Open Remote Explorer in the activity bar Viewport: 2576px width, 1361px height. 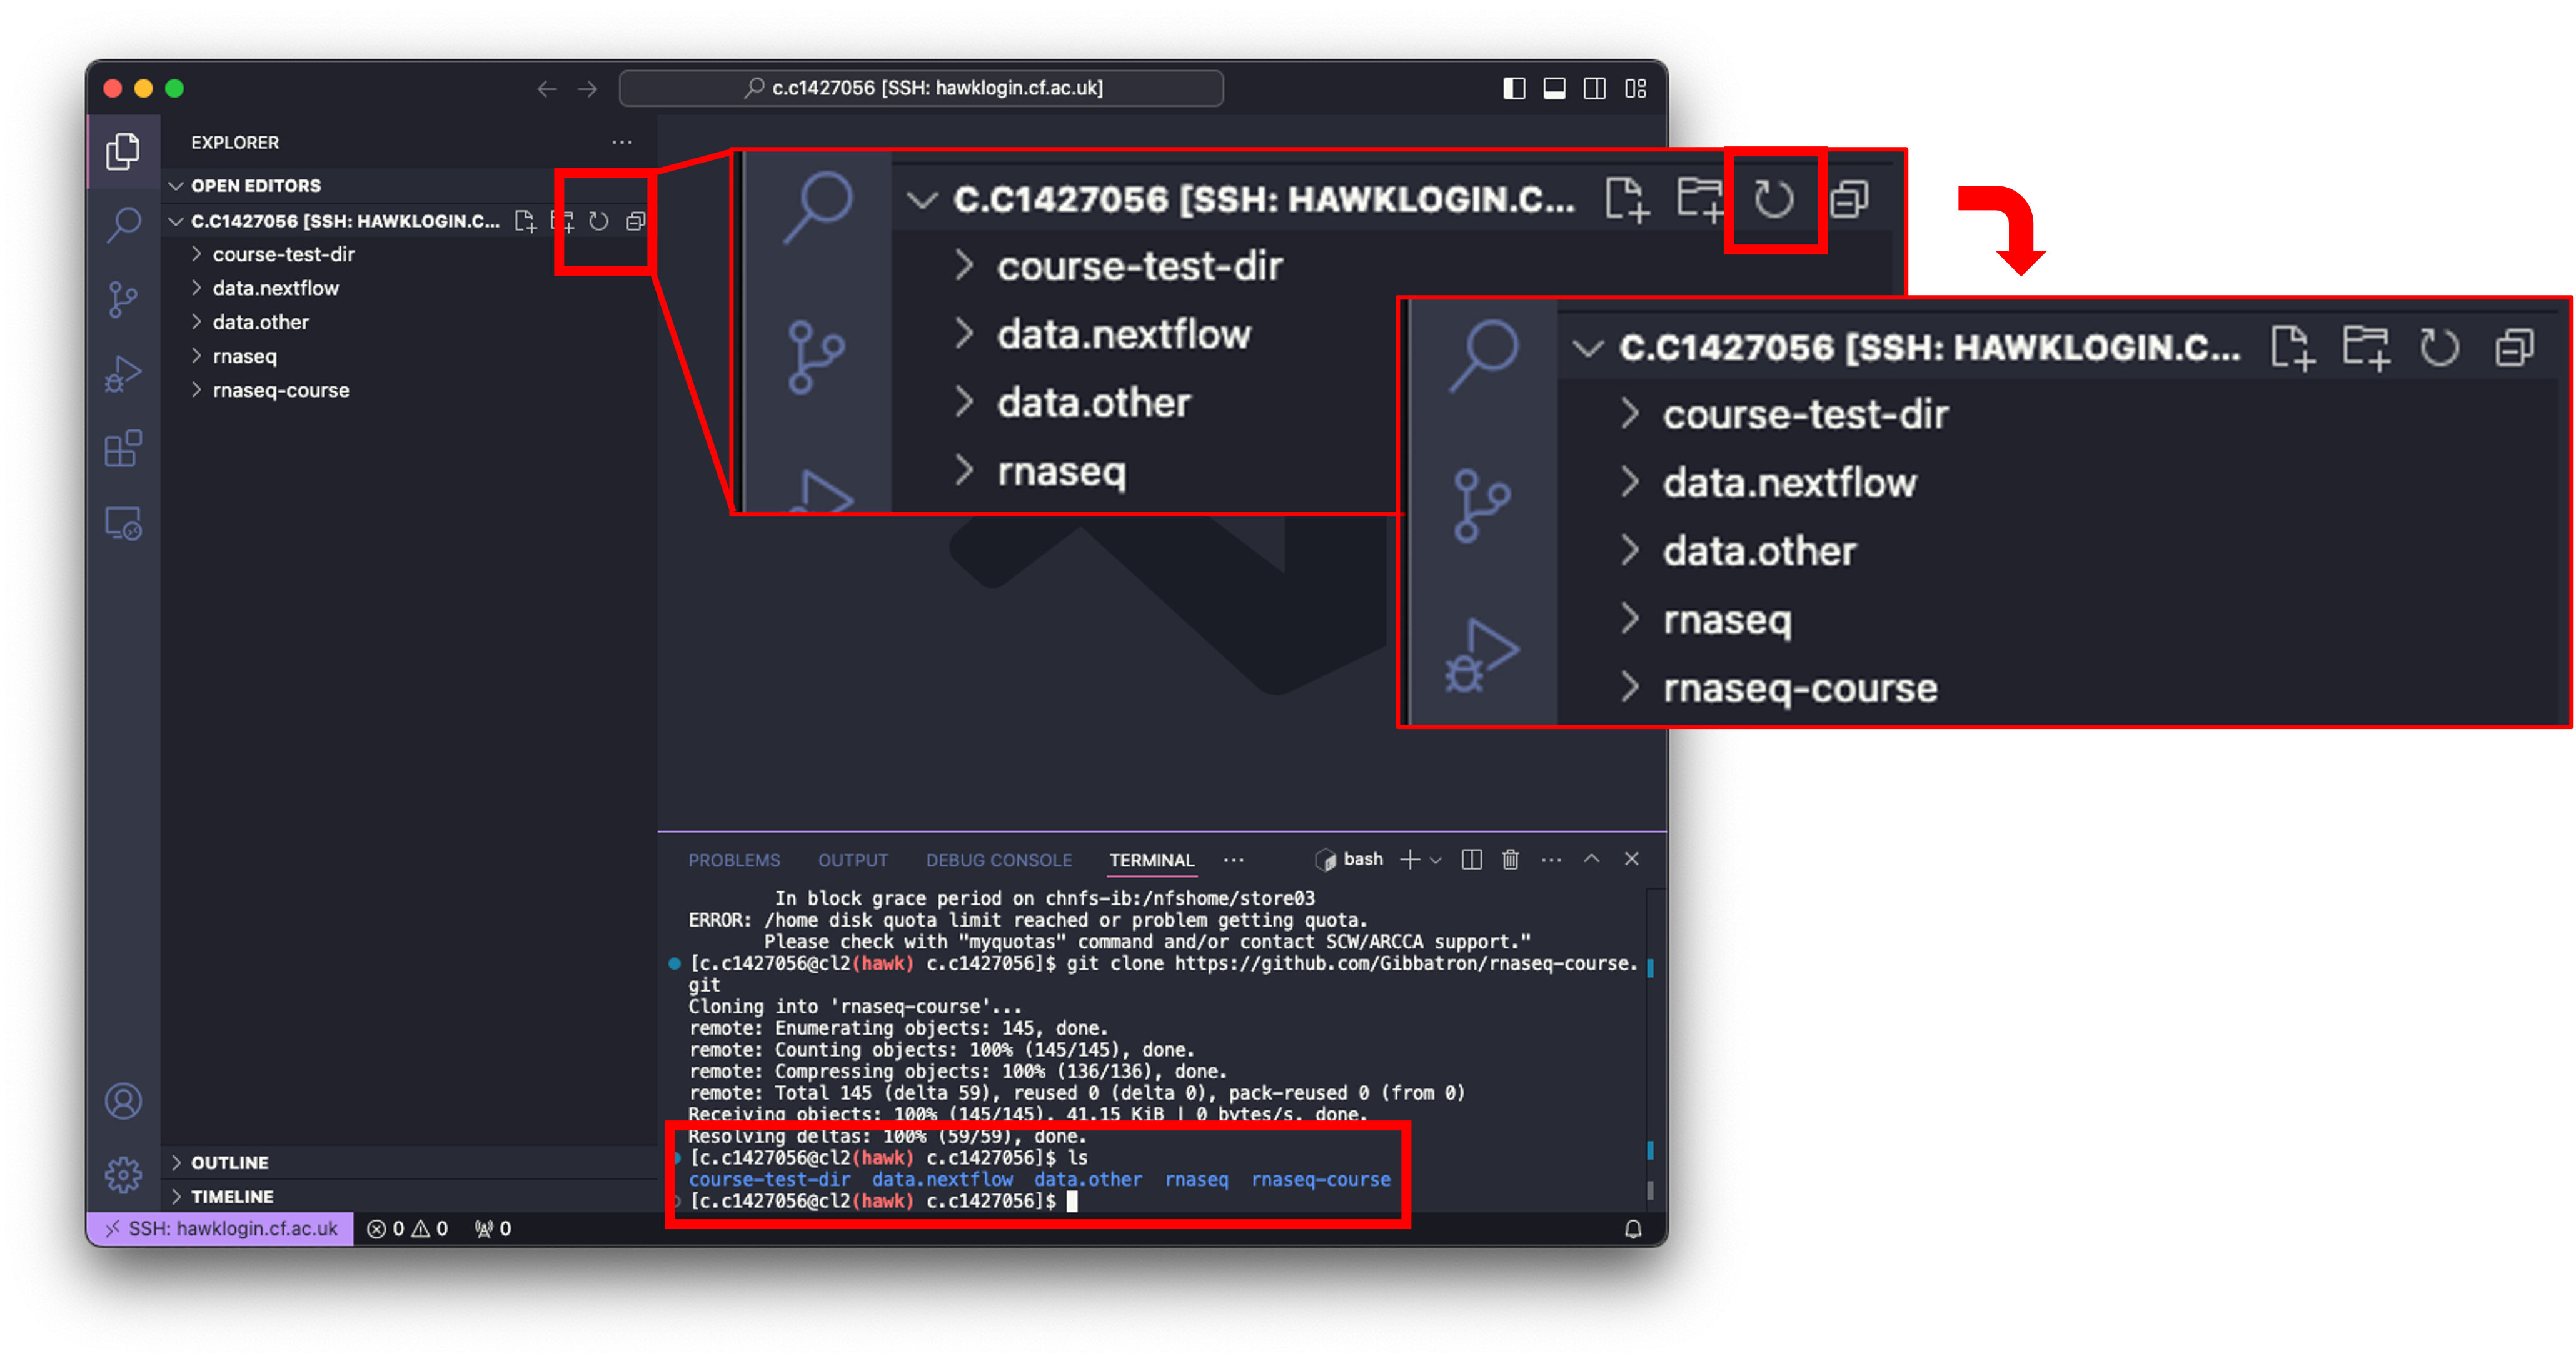[x=123, y=523]
